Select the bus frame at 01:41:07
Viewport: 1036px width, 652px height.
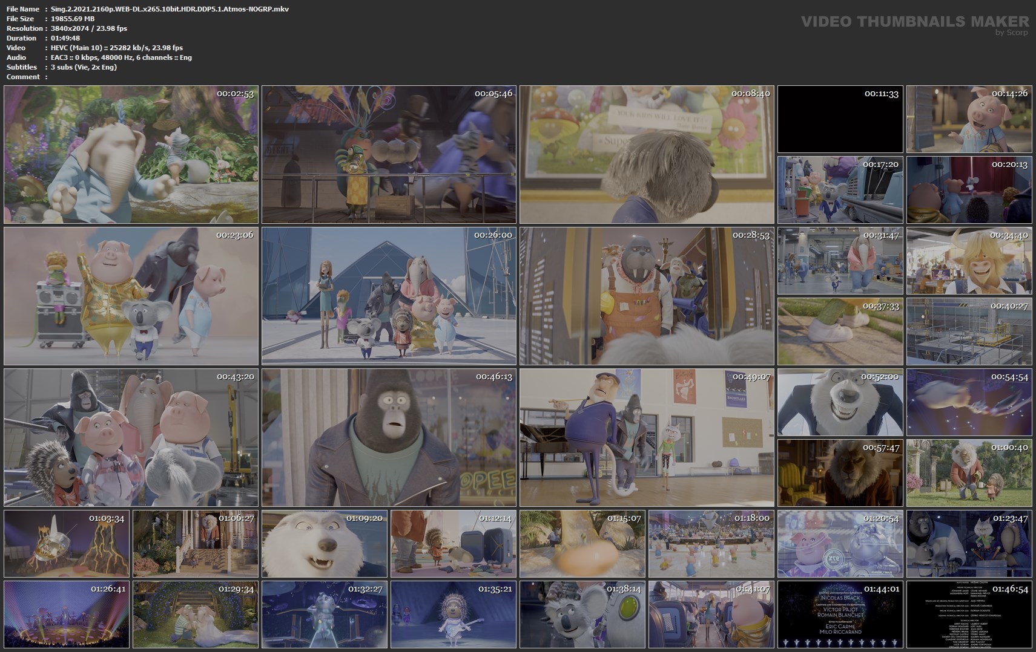click(711, 615)
